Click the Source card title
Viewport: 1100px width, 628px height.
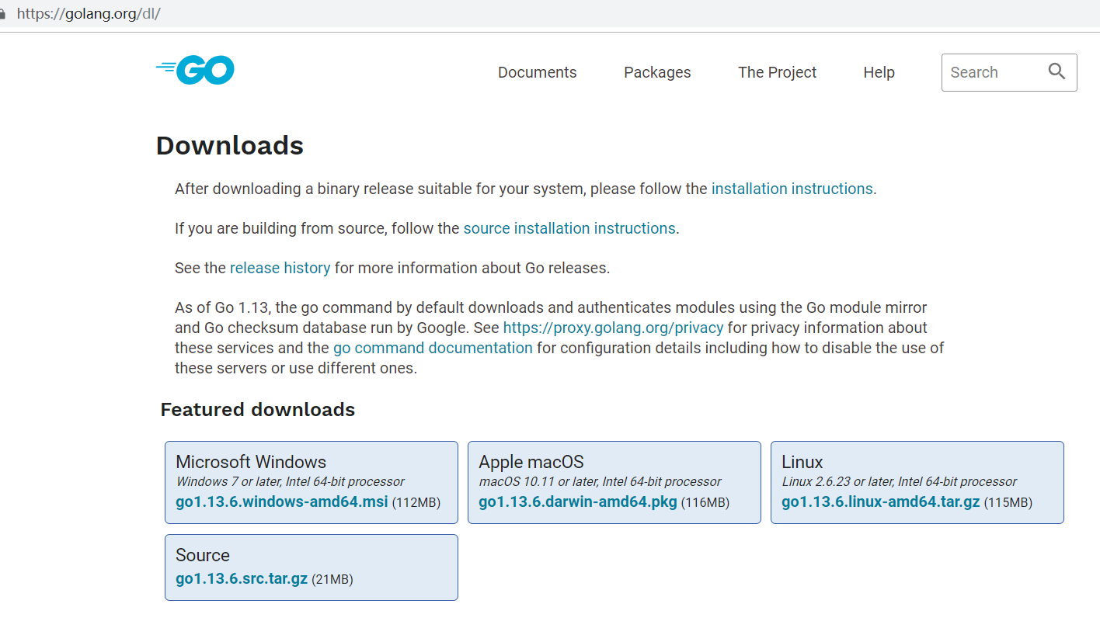[203, 555]
